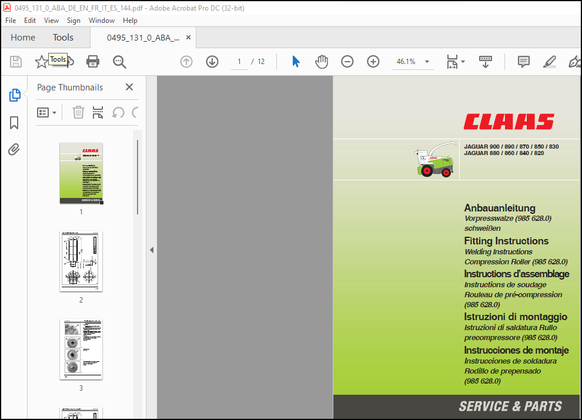Screen dimensions: 582x420
Task: Click the CLAAS logo on the page
Action: click(509, 122)
